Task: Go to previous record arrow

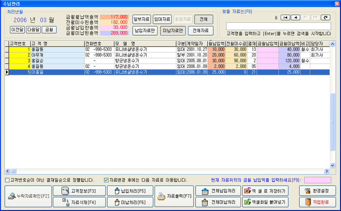Action: pyautogui.click(x=296, y=18)
